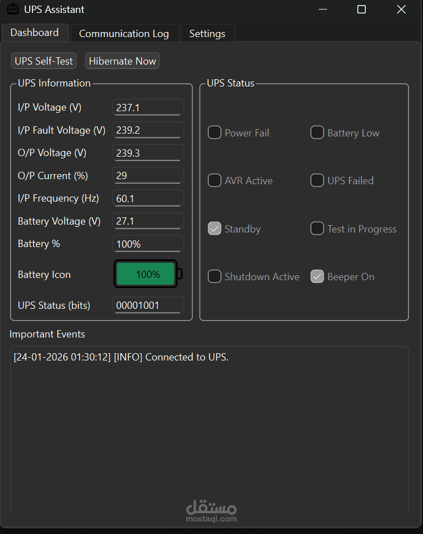This screenshot has width=423, height=534.
Task: Open the Settings tab
Action: 207,34
